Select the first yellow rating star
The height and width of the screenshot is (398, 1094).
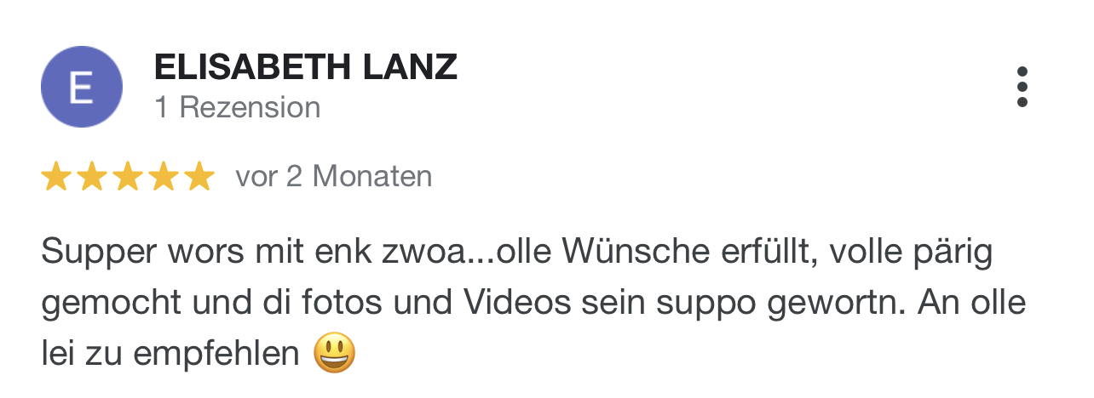[56, 177]
